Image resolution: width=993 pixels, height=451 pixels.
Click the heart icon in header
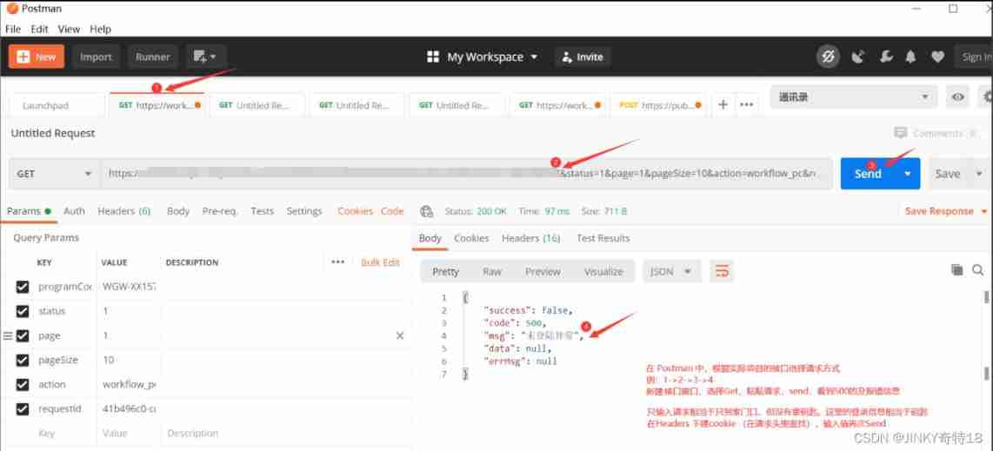[x=936, y=57]
